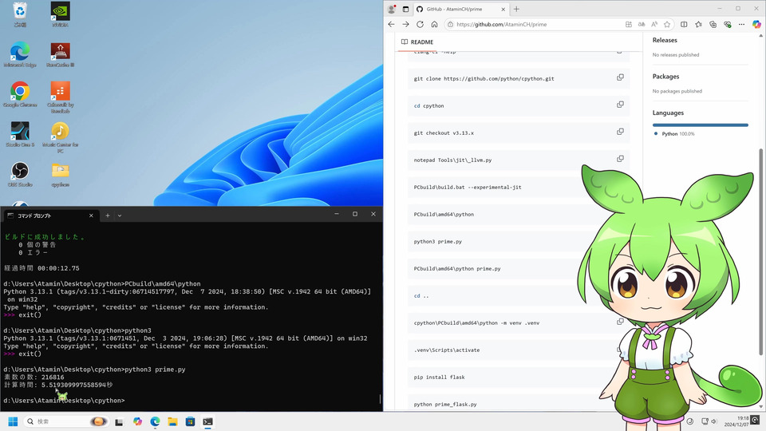Viewport: 766px width, 431px height.
Task: Click the taskbar search box
Action: click(x=66, y=421)
